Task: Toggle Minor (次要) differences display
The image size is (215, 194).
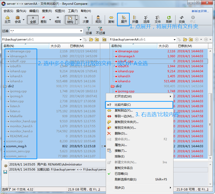Action: coord(86,19)
